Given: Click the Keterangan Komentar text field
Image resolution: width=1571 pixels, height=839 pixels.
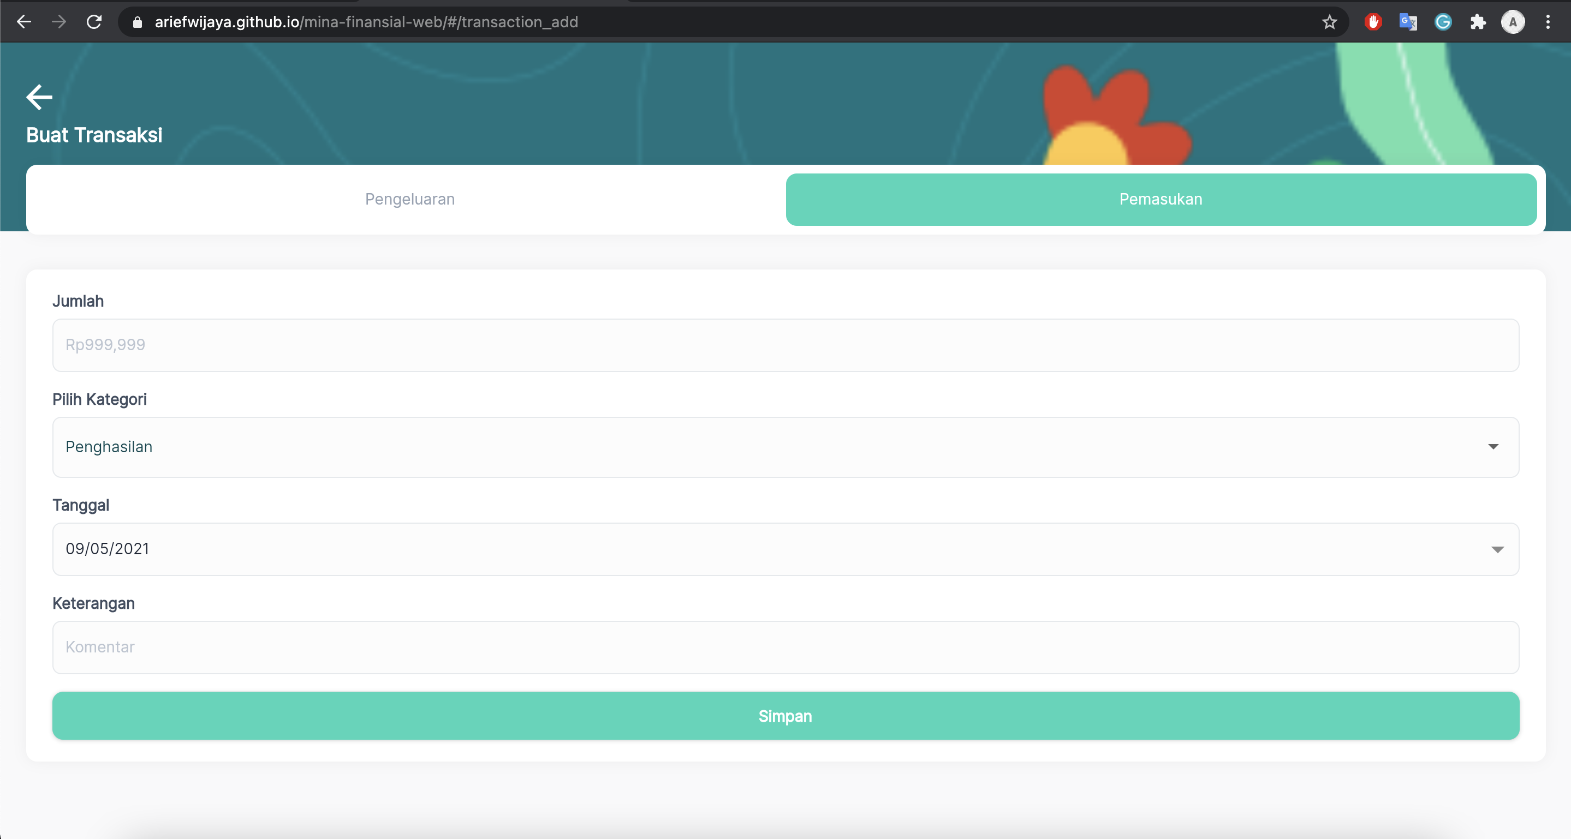Looking at the screenshot, I should [x=785, y=647].
